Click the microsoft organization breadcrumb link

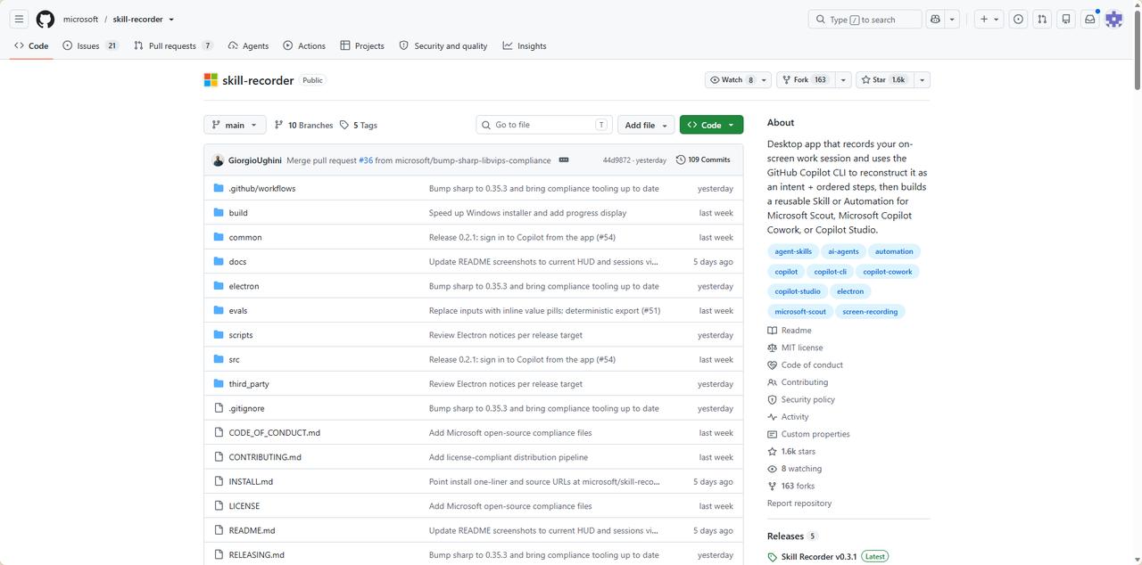click(81, 19)
